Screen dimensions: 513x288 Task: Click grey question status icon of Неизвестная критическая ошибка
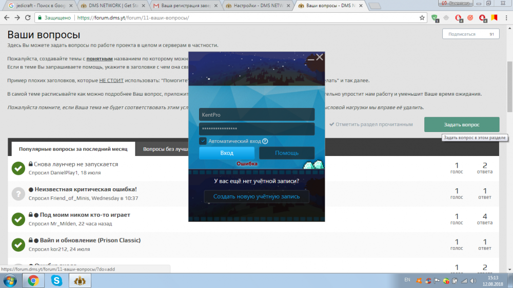[x=18, y=193]
